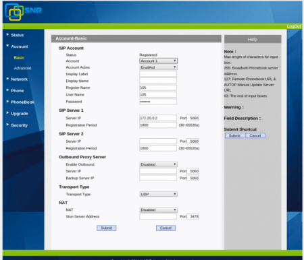Expand the Phone menu
This screenshot has width=304, height=260.
[x=18, y=91]
